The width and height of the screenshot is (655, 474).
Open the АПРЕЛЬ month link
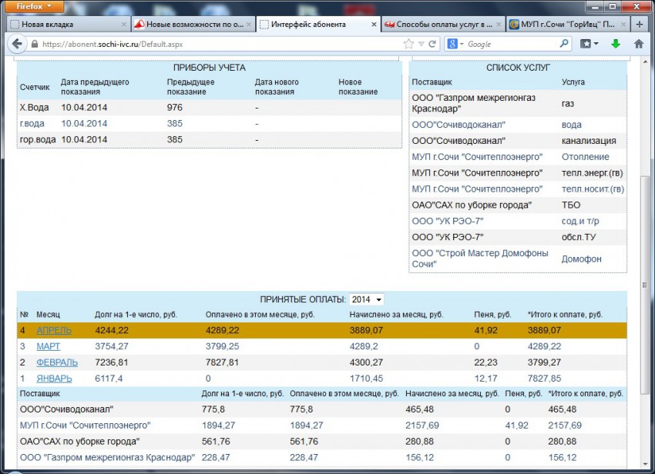(54, 330)
